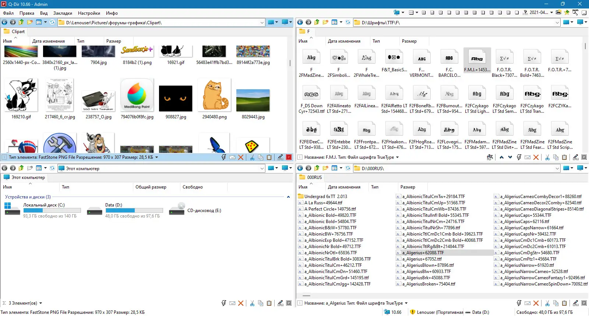Select the 000RUS tab

coord(311,177)
